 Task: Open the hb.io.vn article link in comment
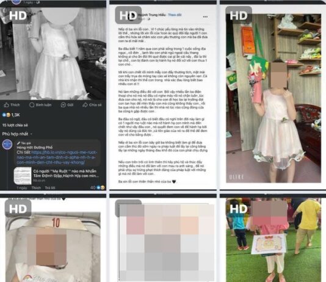(57, 157)
